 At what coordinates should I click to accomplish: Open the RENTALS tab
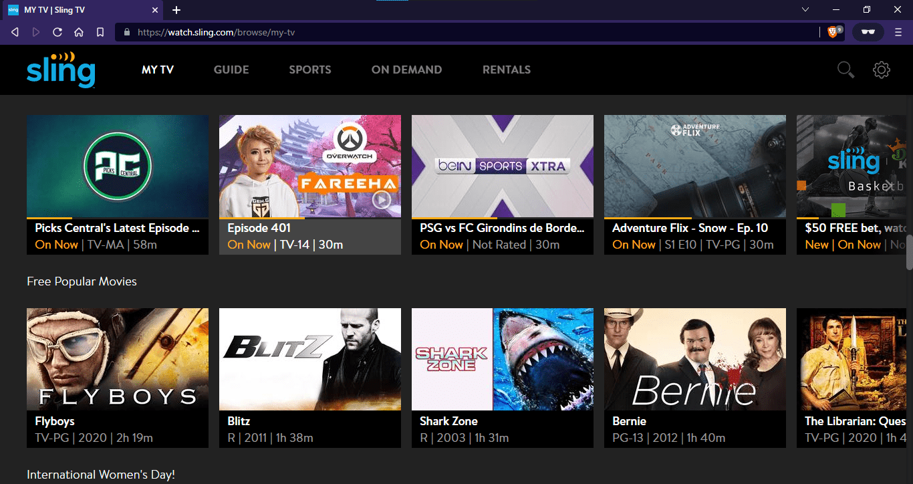(x=507, y=70)
